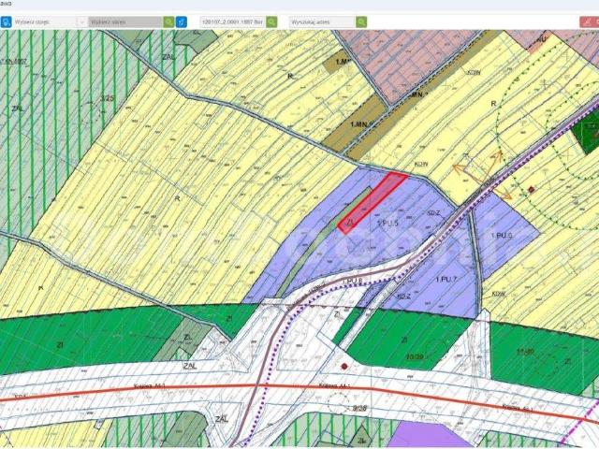Click the '1.PU.7' zone label
The image size is (599, 449).
[445, 279]
